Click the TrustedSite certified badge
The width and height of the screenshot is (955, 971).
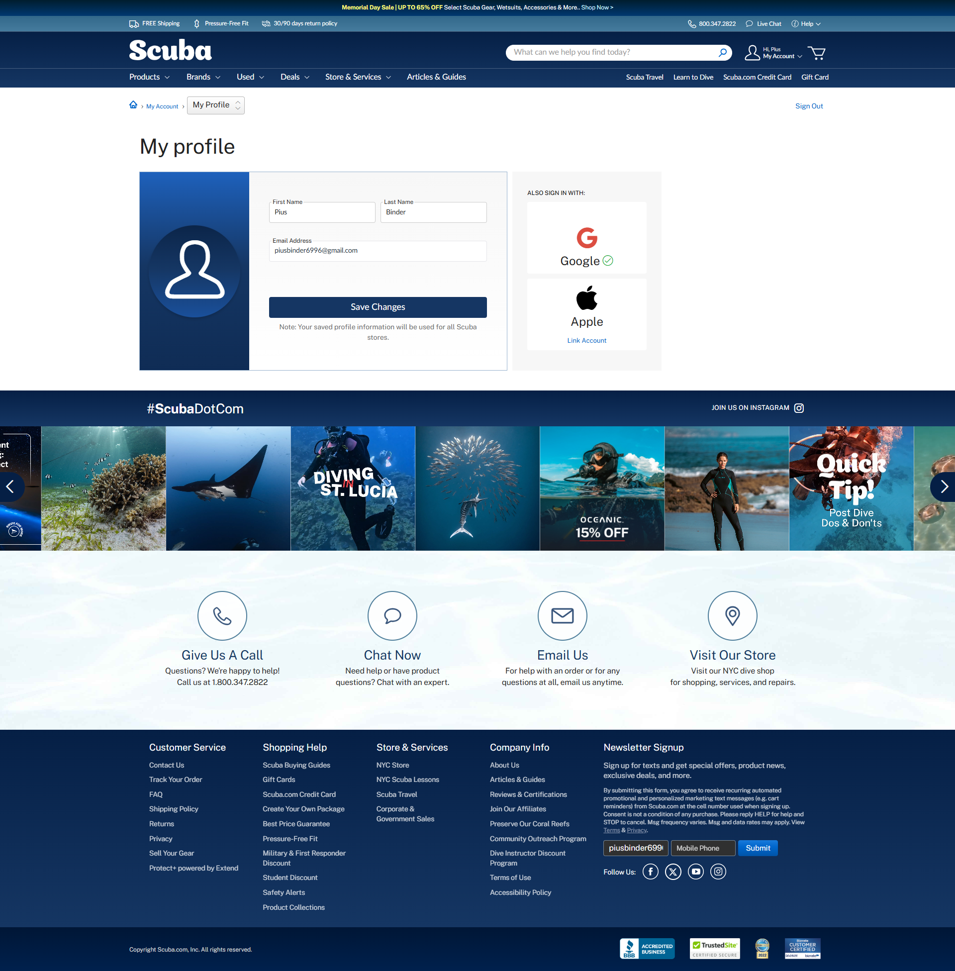click(715, 949)
